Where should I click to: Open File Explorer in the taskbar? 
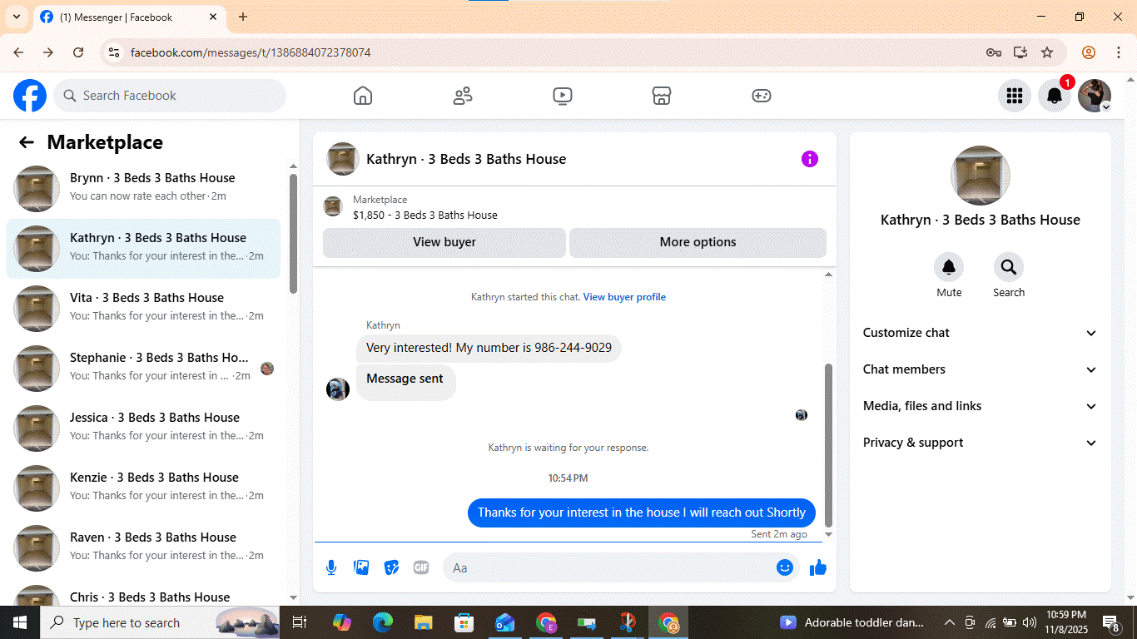tap(424, 622)
